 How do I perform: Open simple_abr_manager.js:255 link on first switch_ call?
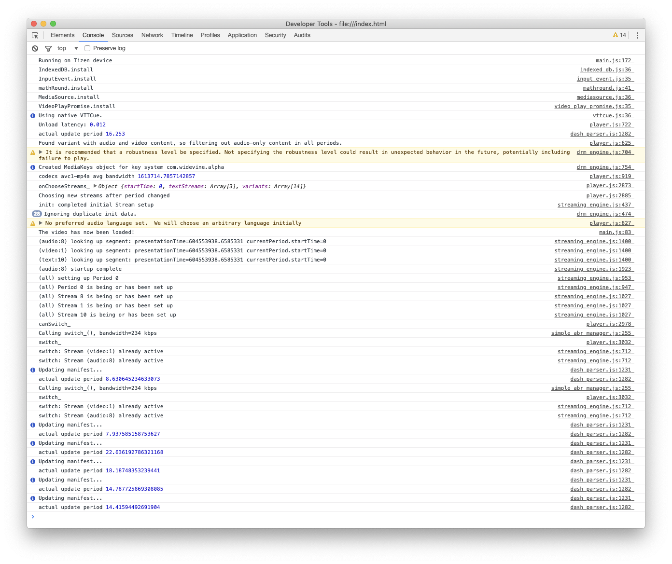592,333
